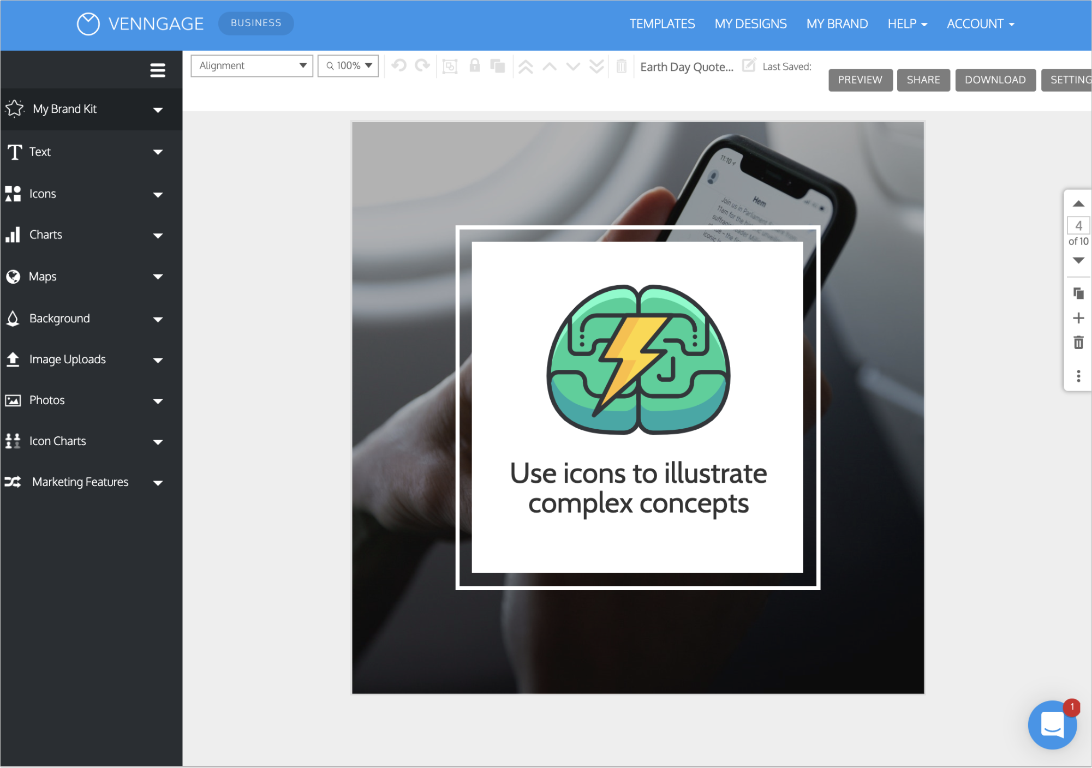1092x768 pixels.
Task: Click the delete/trash icon in toolbar
Action: pyautogui.click(x=621, y=65)
